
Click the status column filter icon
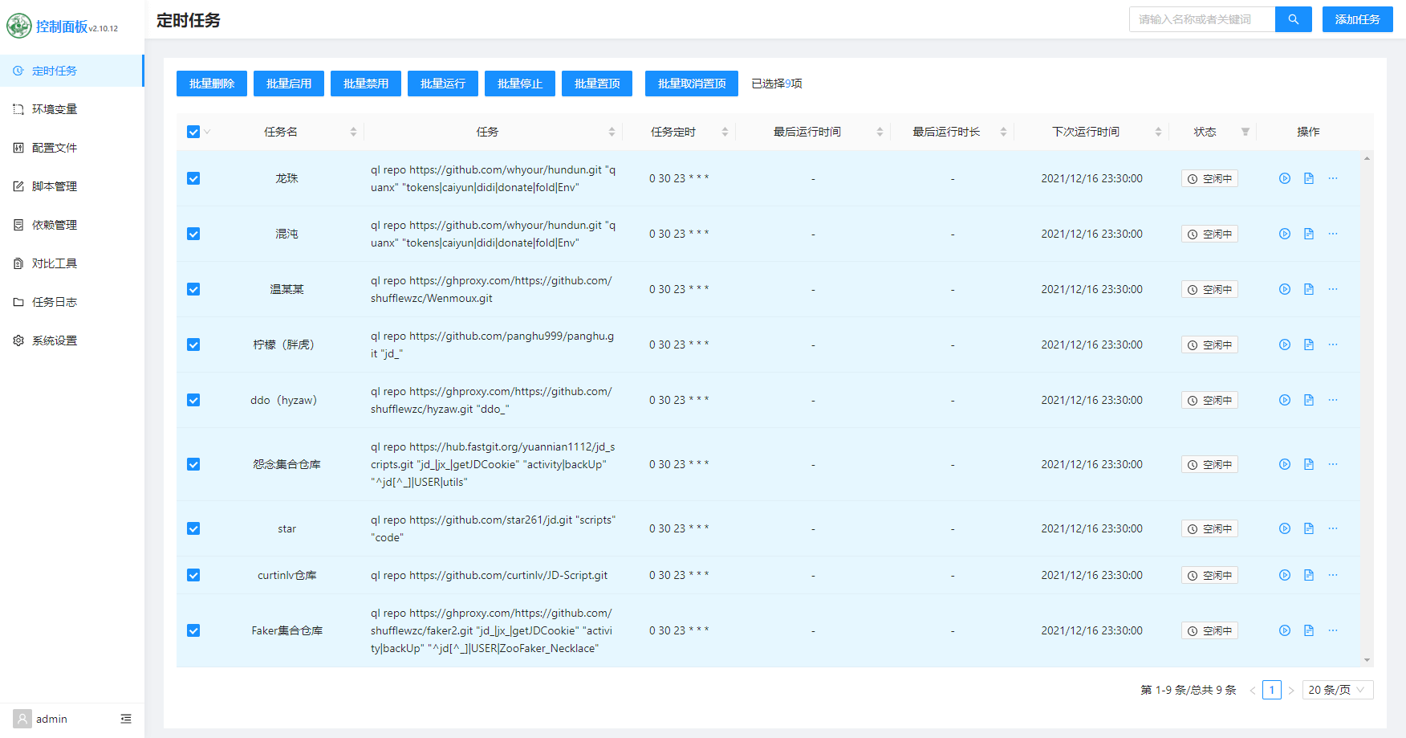(1245, 132)
